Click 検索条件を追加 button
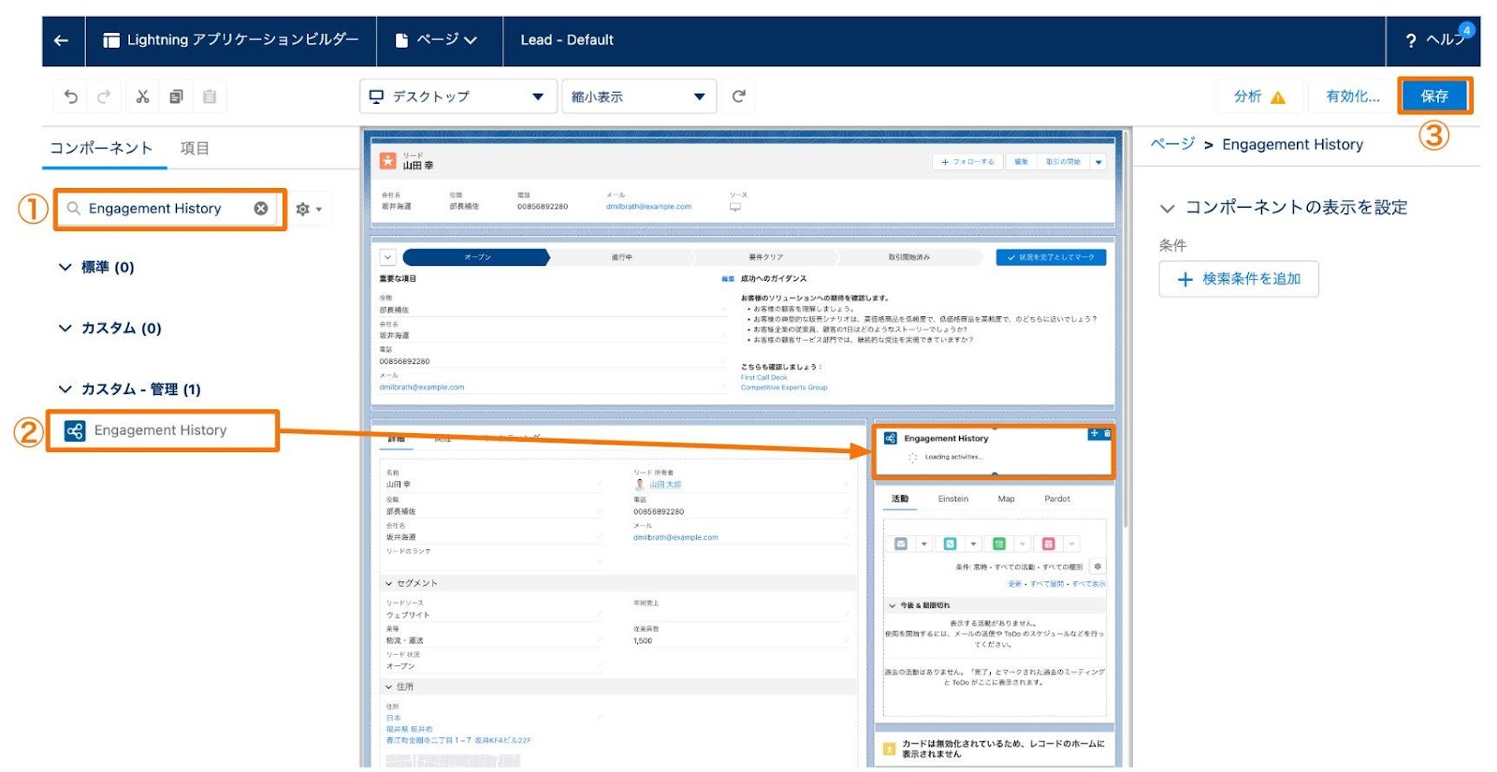1497x772 pixels. click(1239, 279)
